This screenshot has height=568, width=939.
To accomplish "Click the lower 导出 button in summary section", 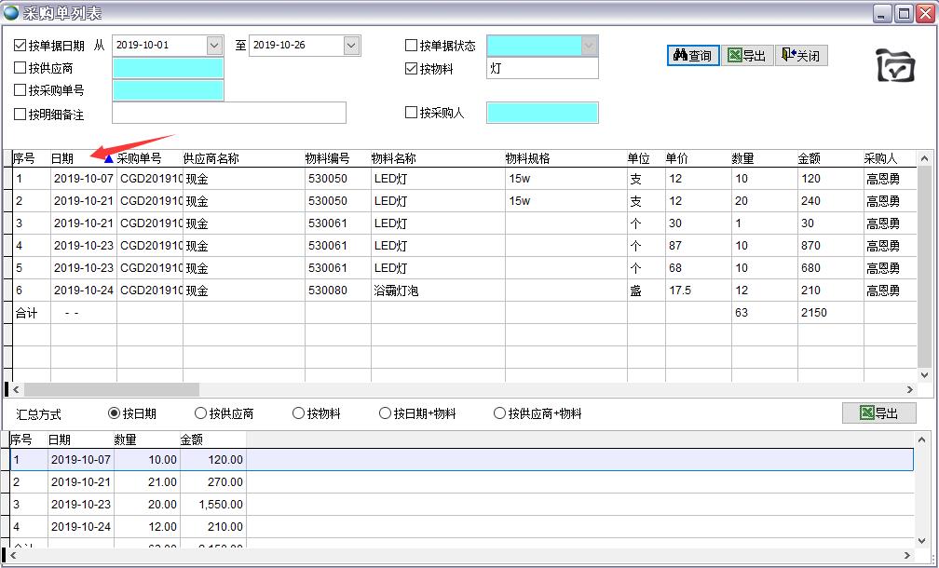I will coord(878,413).
